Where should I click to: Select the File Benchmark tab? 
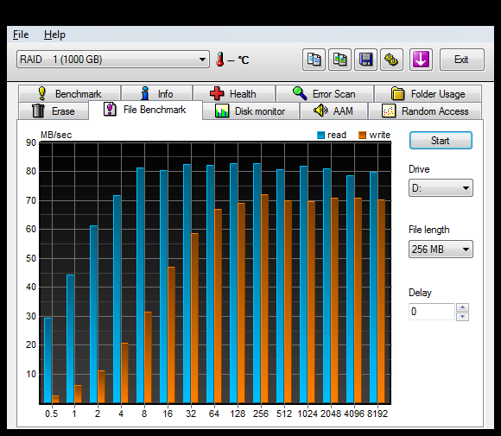145,110
